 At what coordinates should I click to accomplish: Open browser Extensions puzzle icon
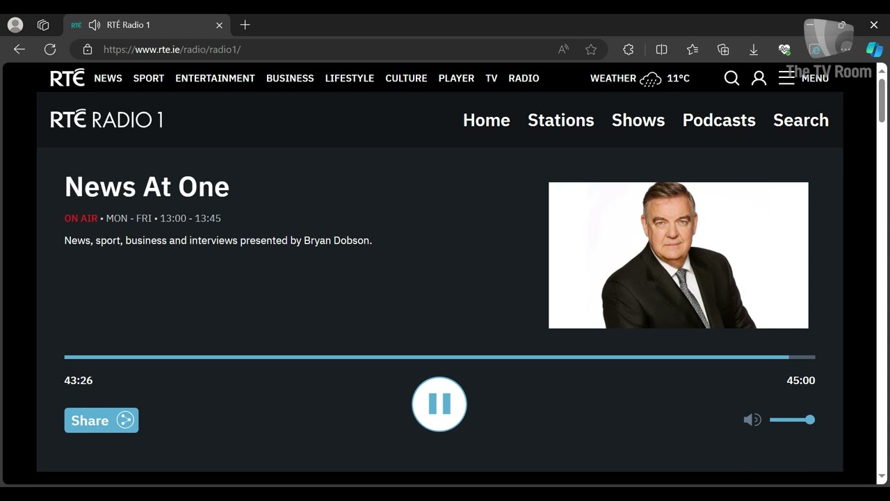[629, 49]
